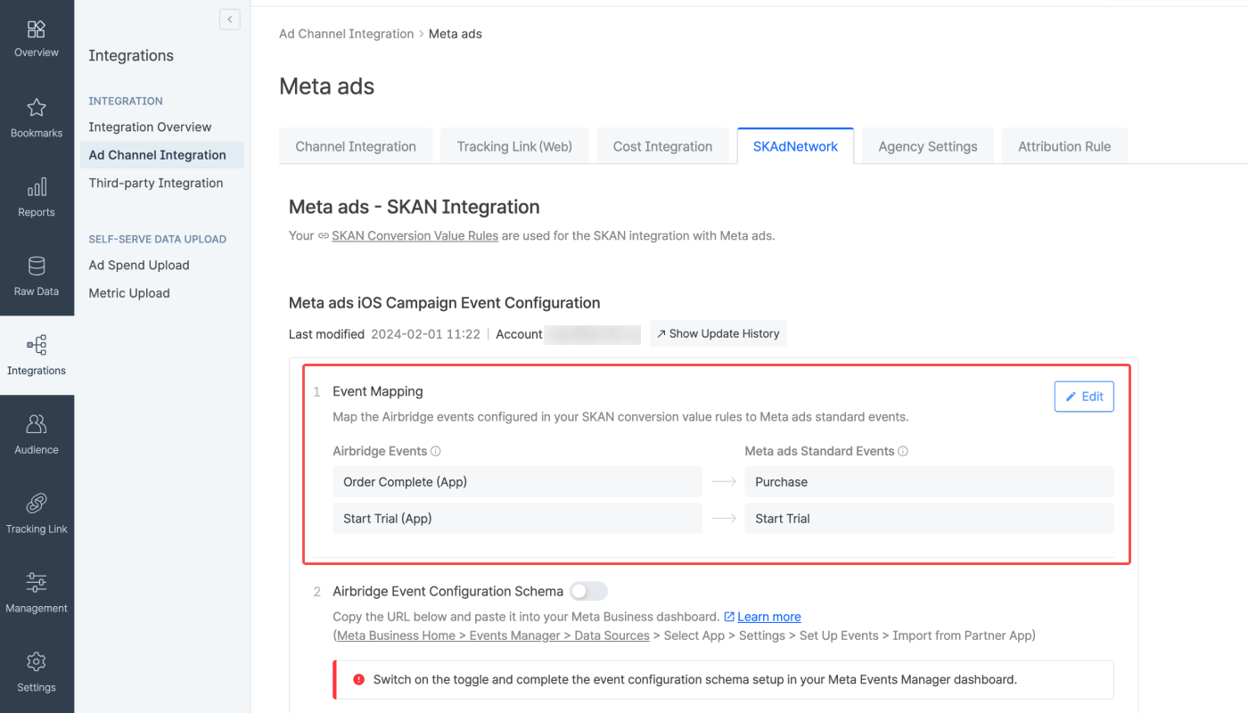Collapse the Integrations side panel

pos(230,20)
